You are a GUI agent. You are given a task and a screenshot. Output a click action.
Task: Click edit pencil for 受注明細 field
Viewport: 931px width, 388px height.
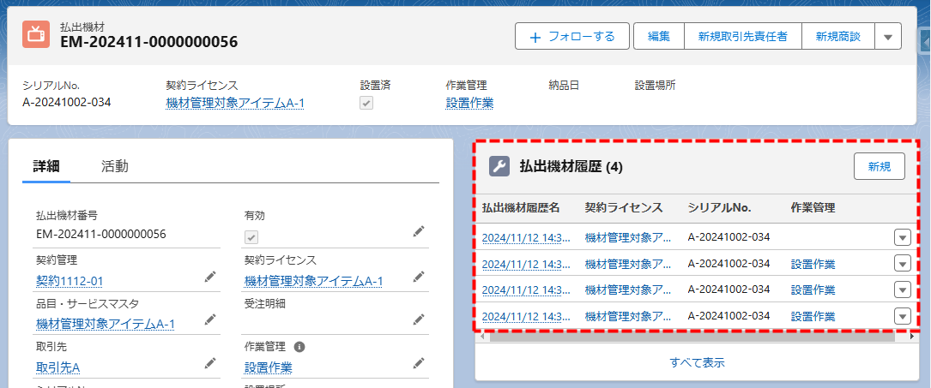click(x=419, y=319)
